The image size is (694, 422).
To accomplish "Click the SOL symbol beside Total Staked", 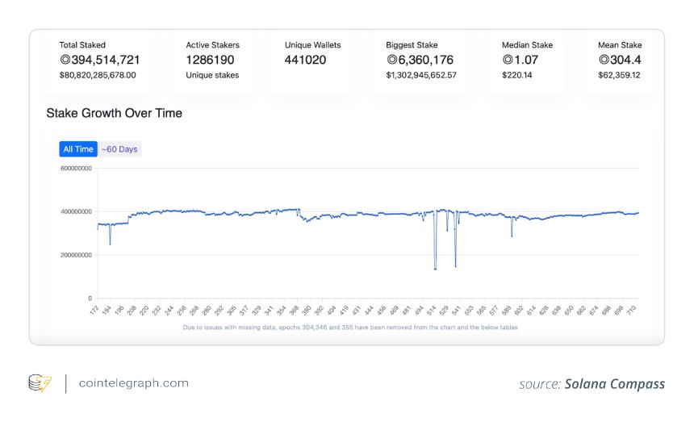I will pyautogui.click(x=65, y=59).
